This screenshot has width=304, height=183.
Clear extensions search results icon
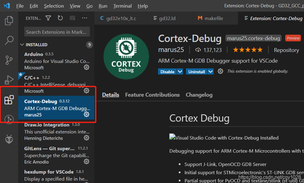[x=72, y=18]
